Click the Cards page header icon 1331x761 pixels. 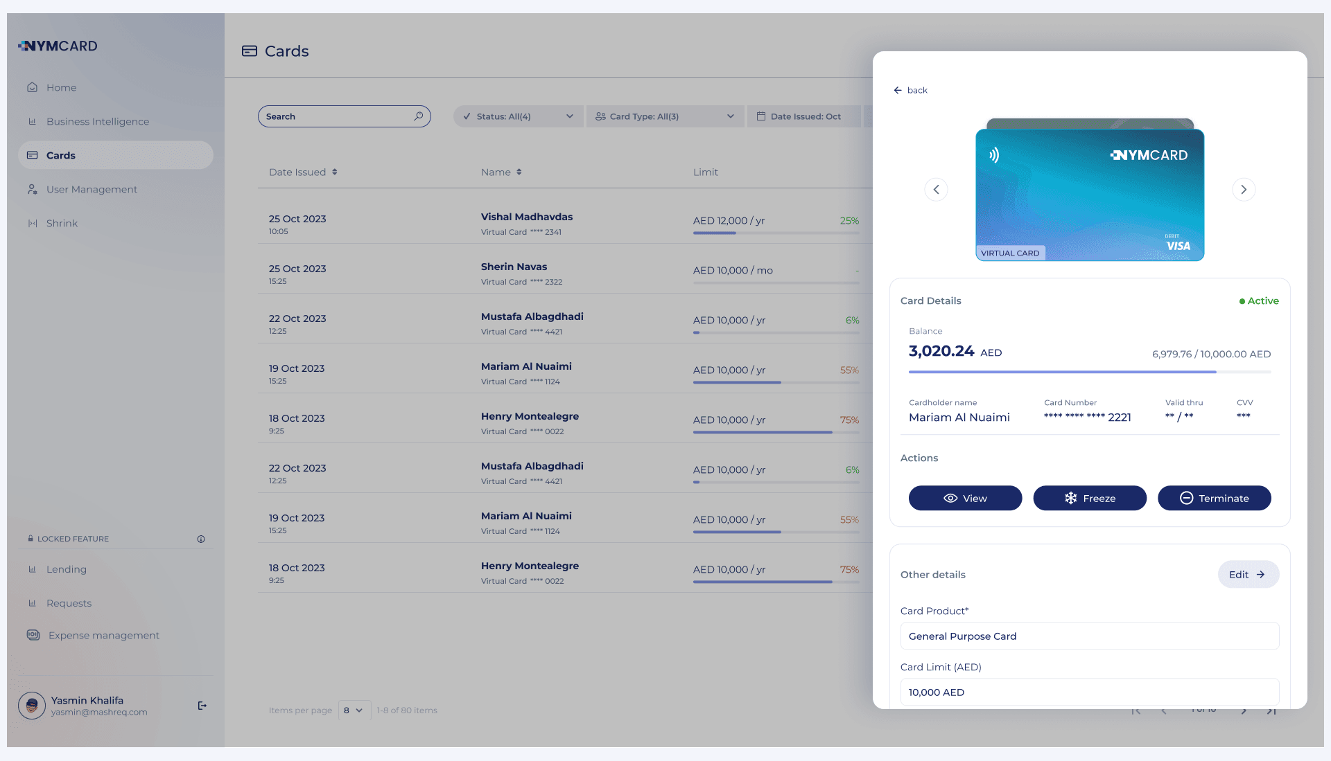click(250, 51)
